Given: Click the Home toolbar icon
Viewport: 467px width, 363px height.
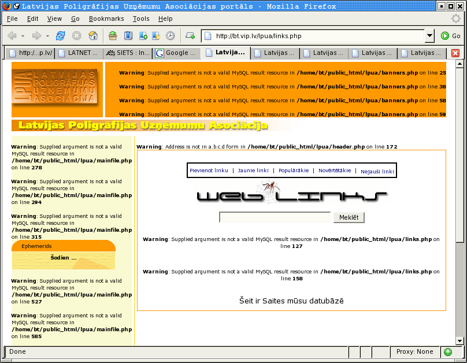Looking at the screenshot, I should [93, 36].
